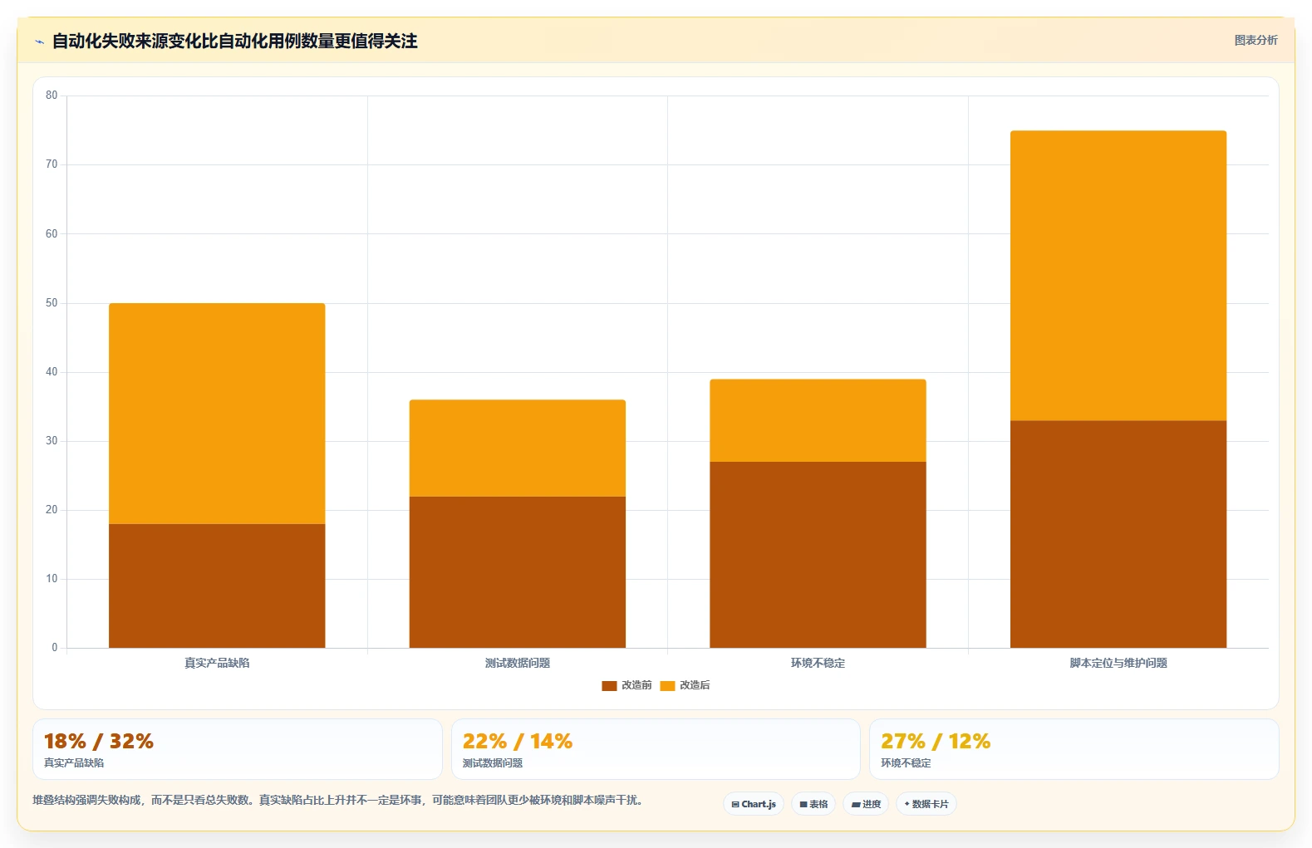Click the y-axis value 70
1312x848 pixels.
52,164
